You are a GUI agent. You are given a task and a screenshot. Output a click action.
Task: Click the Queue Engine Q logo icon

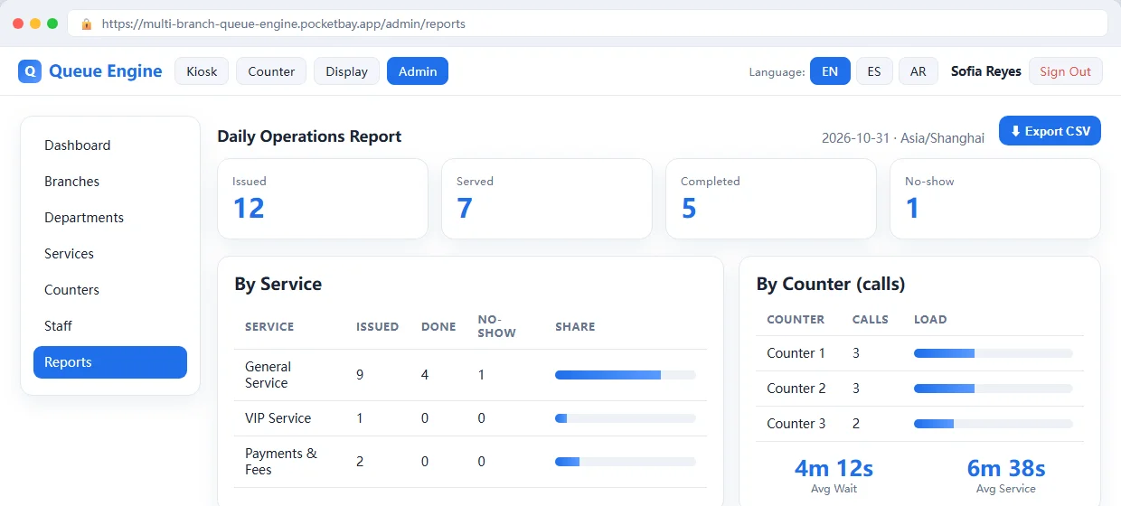(x=30, y=71)
